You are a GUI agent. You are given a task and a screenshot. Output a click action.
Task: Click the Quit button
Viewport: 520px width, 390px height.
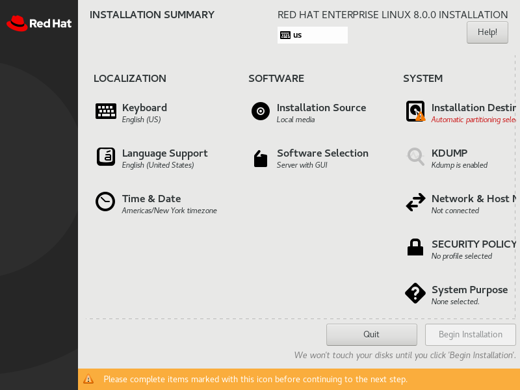(x=371, y=335)
